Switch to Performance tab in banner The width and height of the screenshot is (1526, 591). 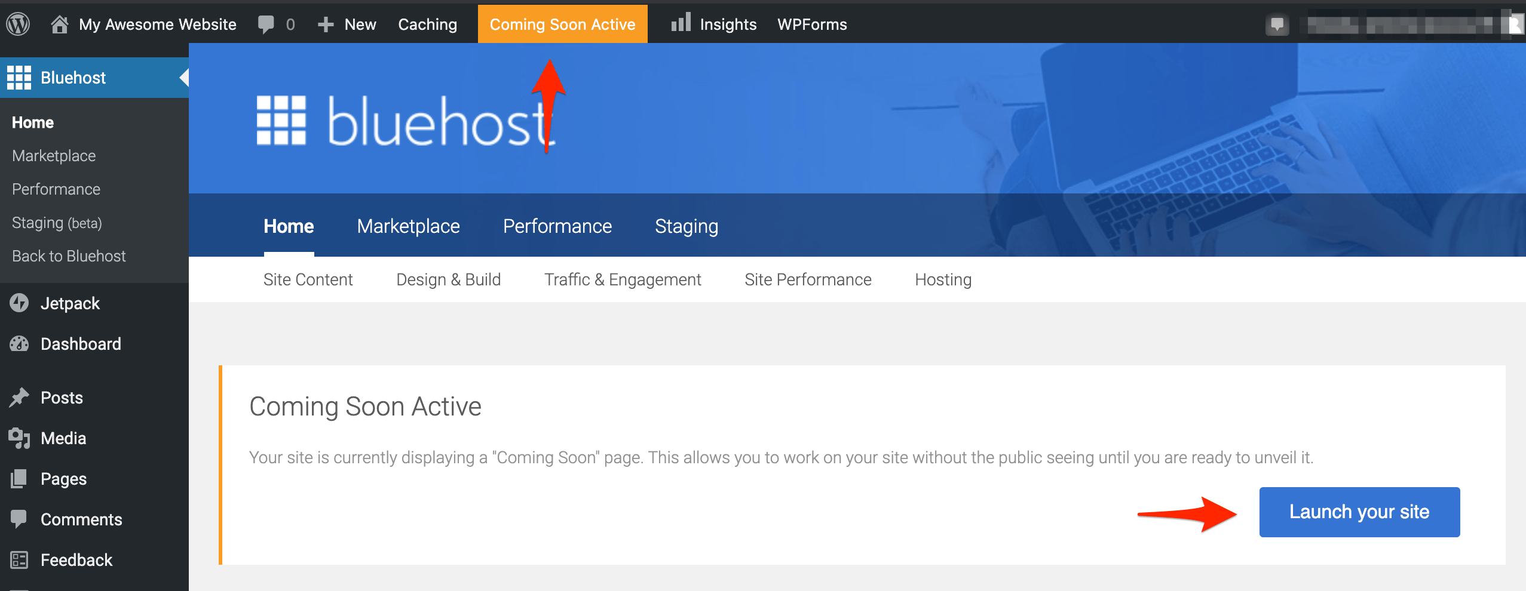pos(557,226)
